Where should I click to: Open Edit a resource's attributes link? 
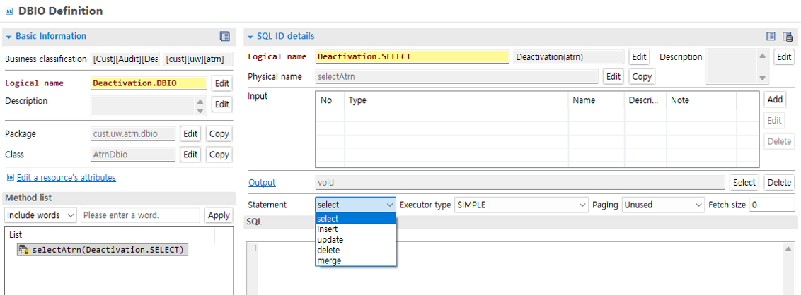66,178
